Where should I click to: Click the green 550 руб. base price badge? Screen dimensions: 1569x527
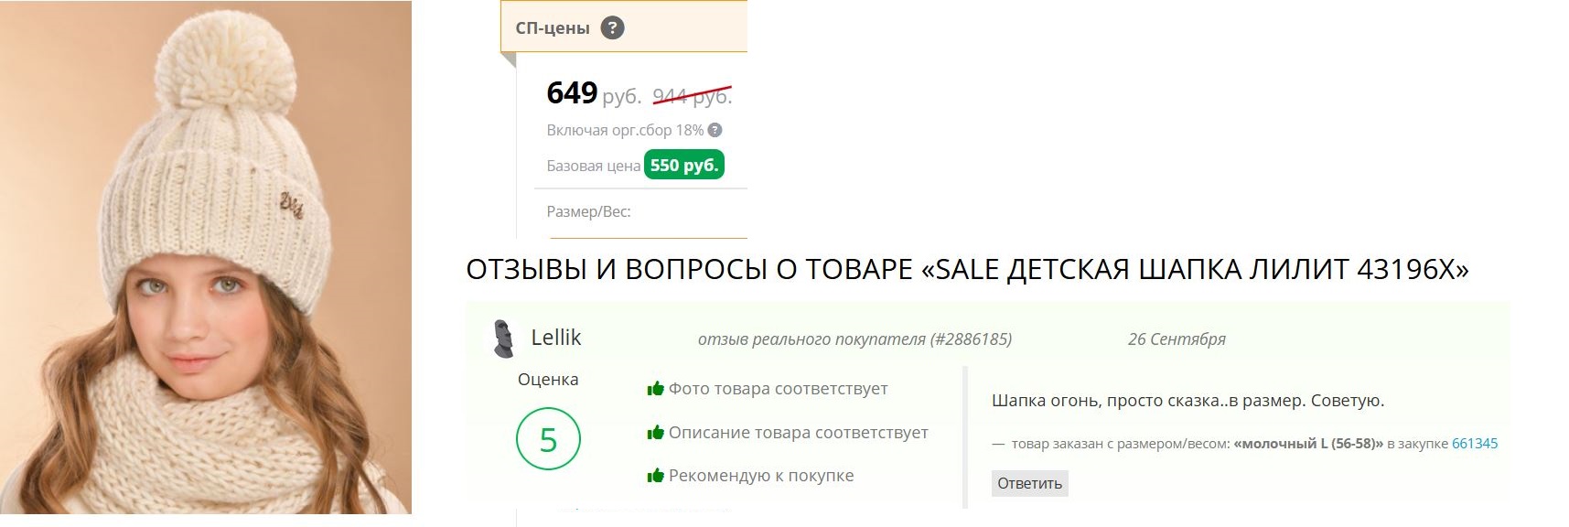684,166
